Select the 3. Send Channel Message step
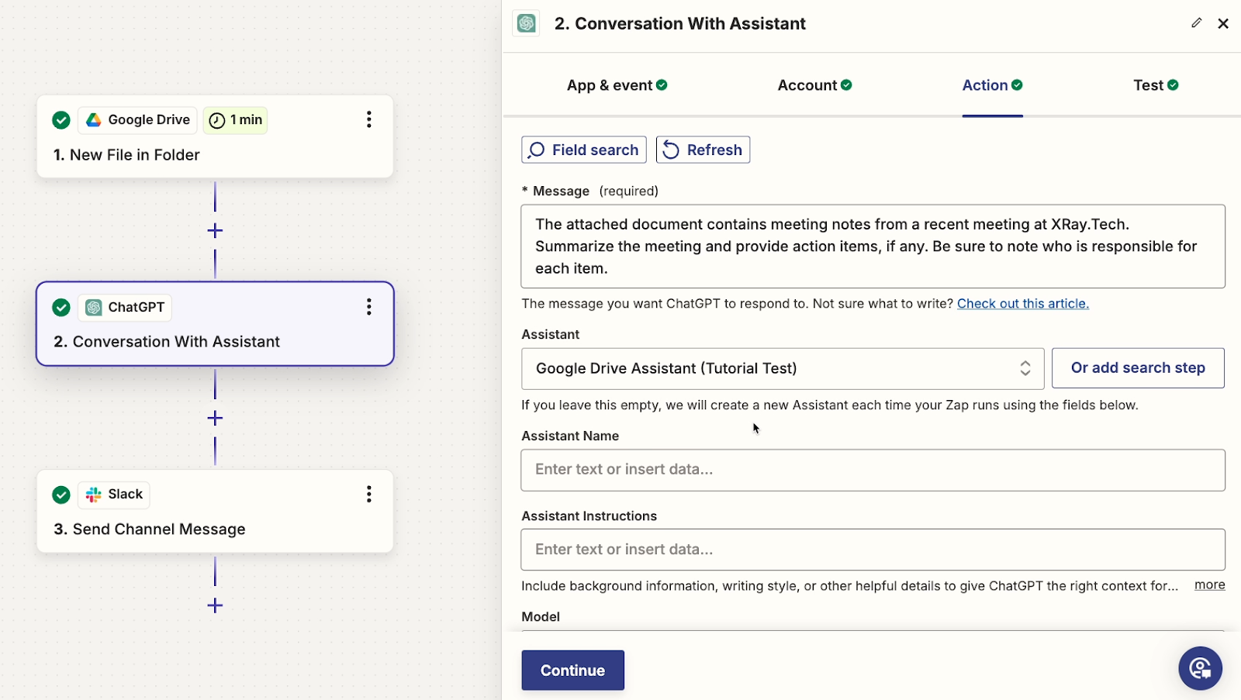Viewport: 1241px width, 700px height. point(215,511)
